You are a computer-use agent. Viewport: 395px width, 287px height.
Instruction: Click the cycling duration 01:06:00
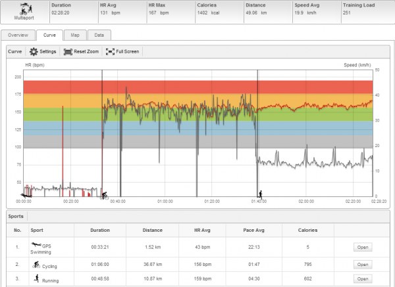[100, 265]
